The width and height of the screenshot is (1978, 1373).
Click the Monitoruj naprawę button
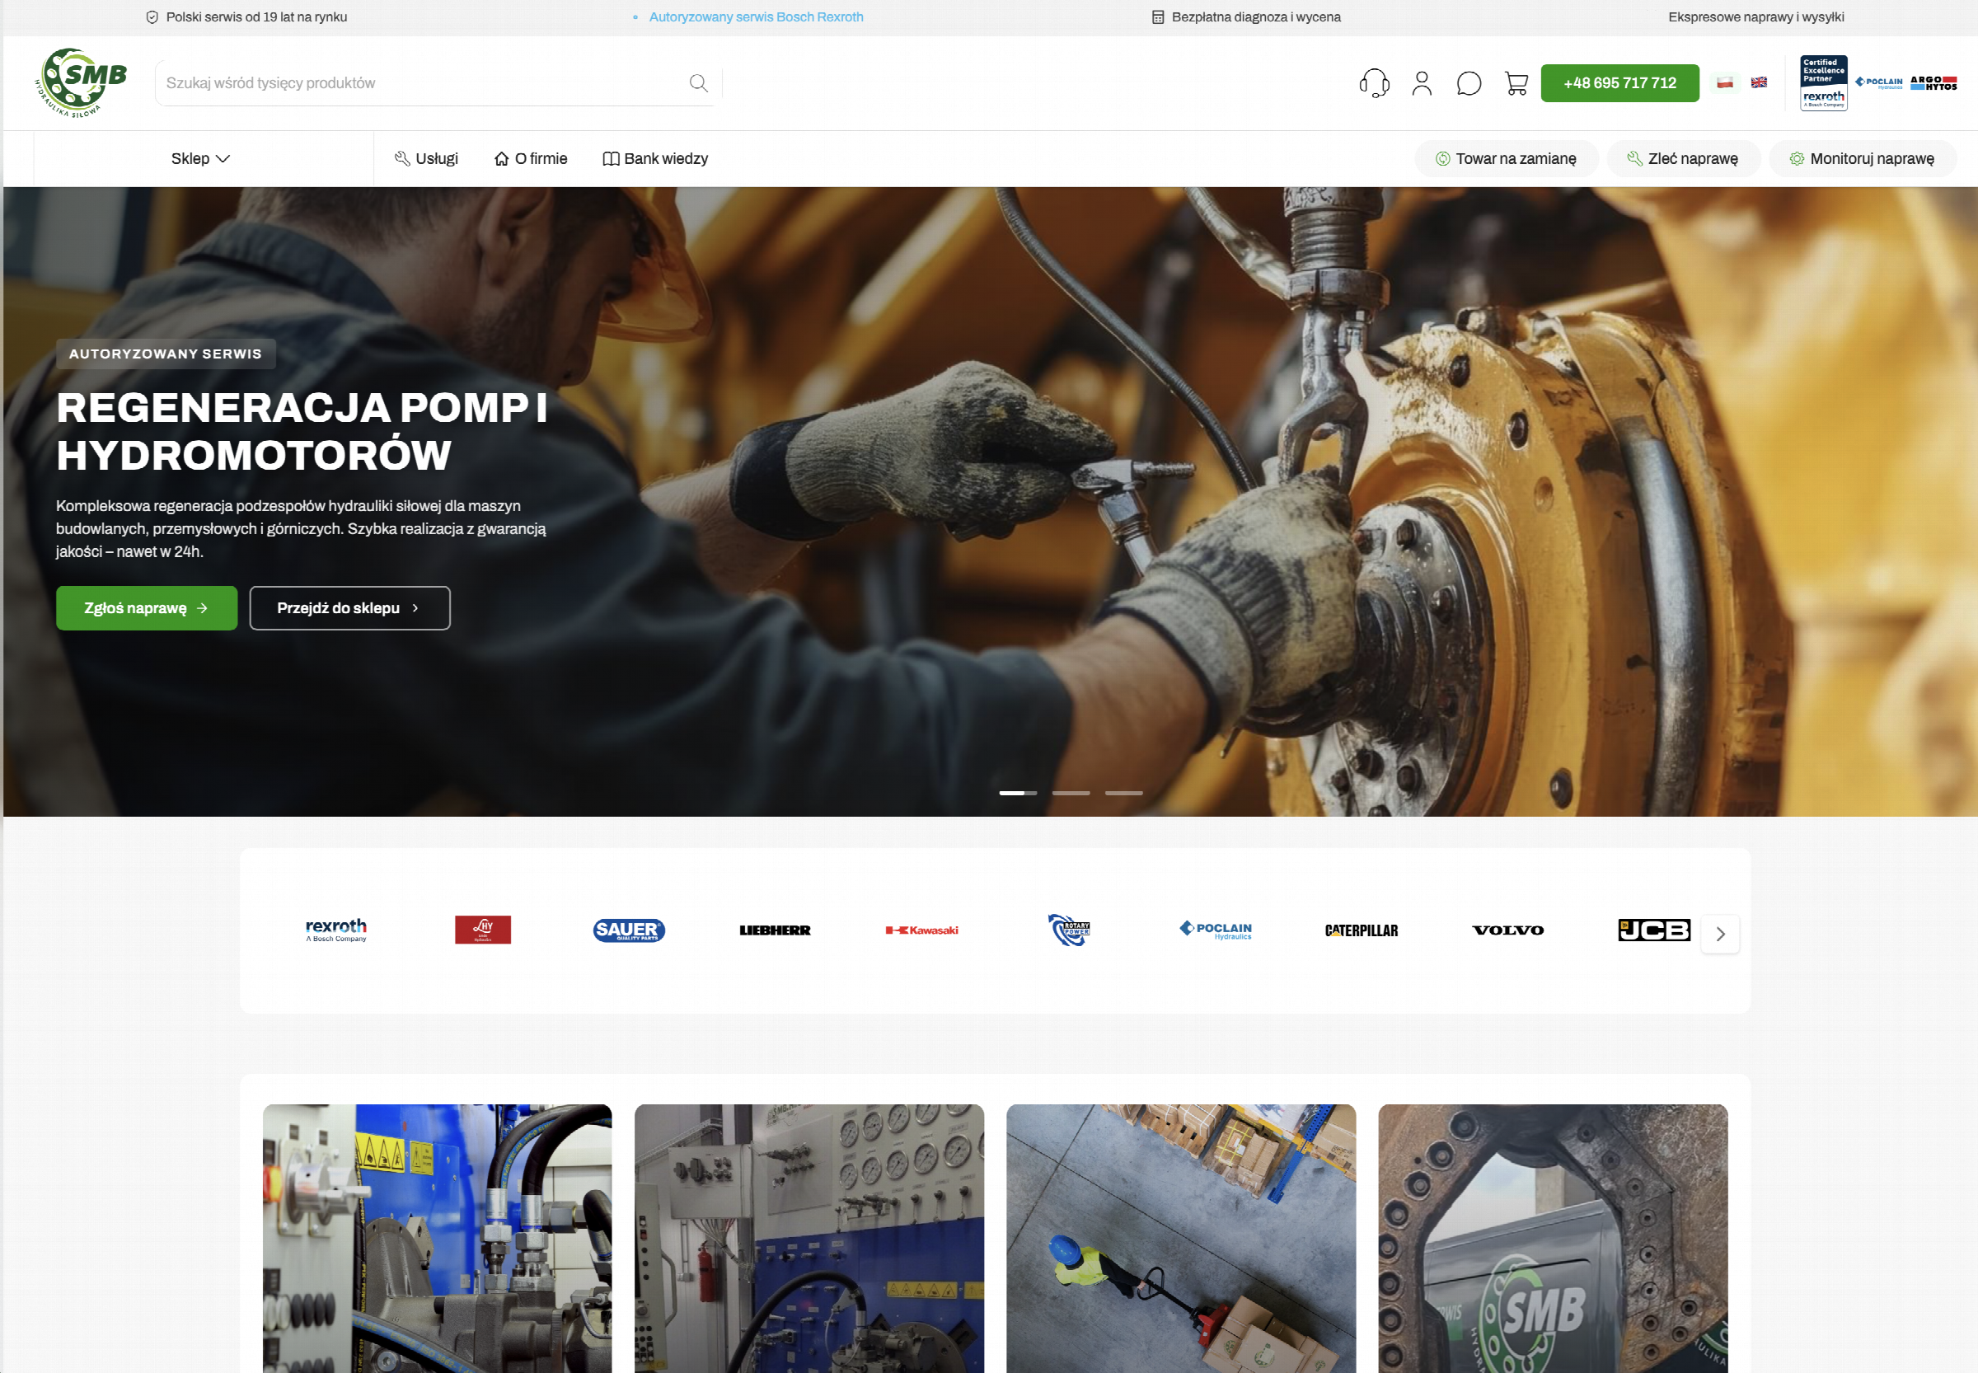click(x=1862, y=158)
